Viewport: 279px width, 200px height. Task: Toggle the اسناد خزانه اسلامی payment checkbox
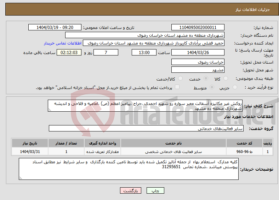click(x=177, y=87)
